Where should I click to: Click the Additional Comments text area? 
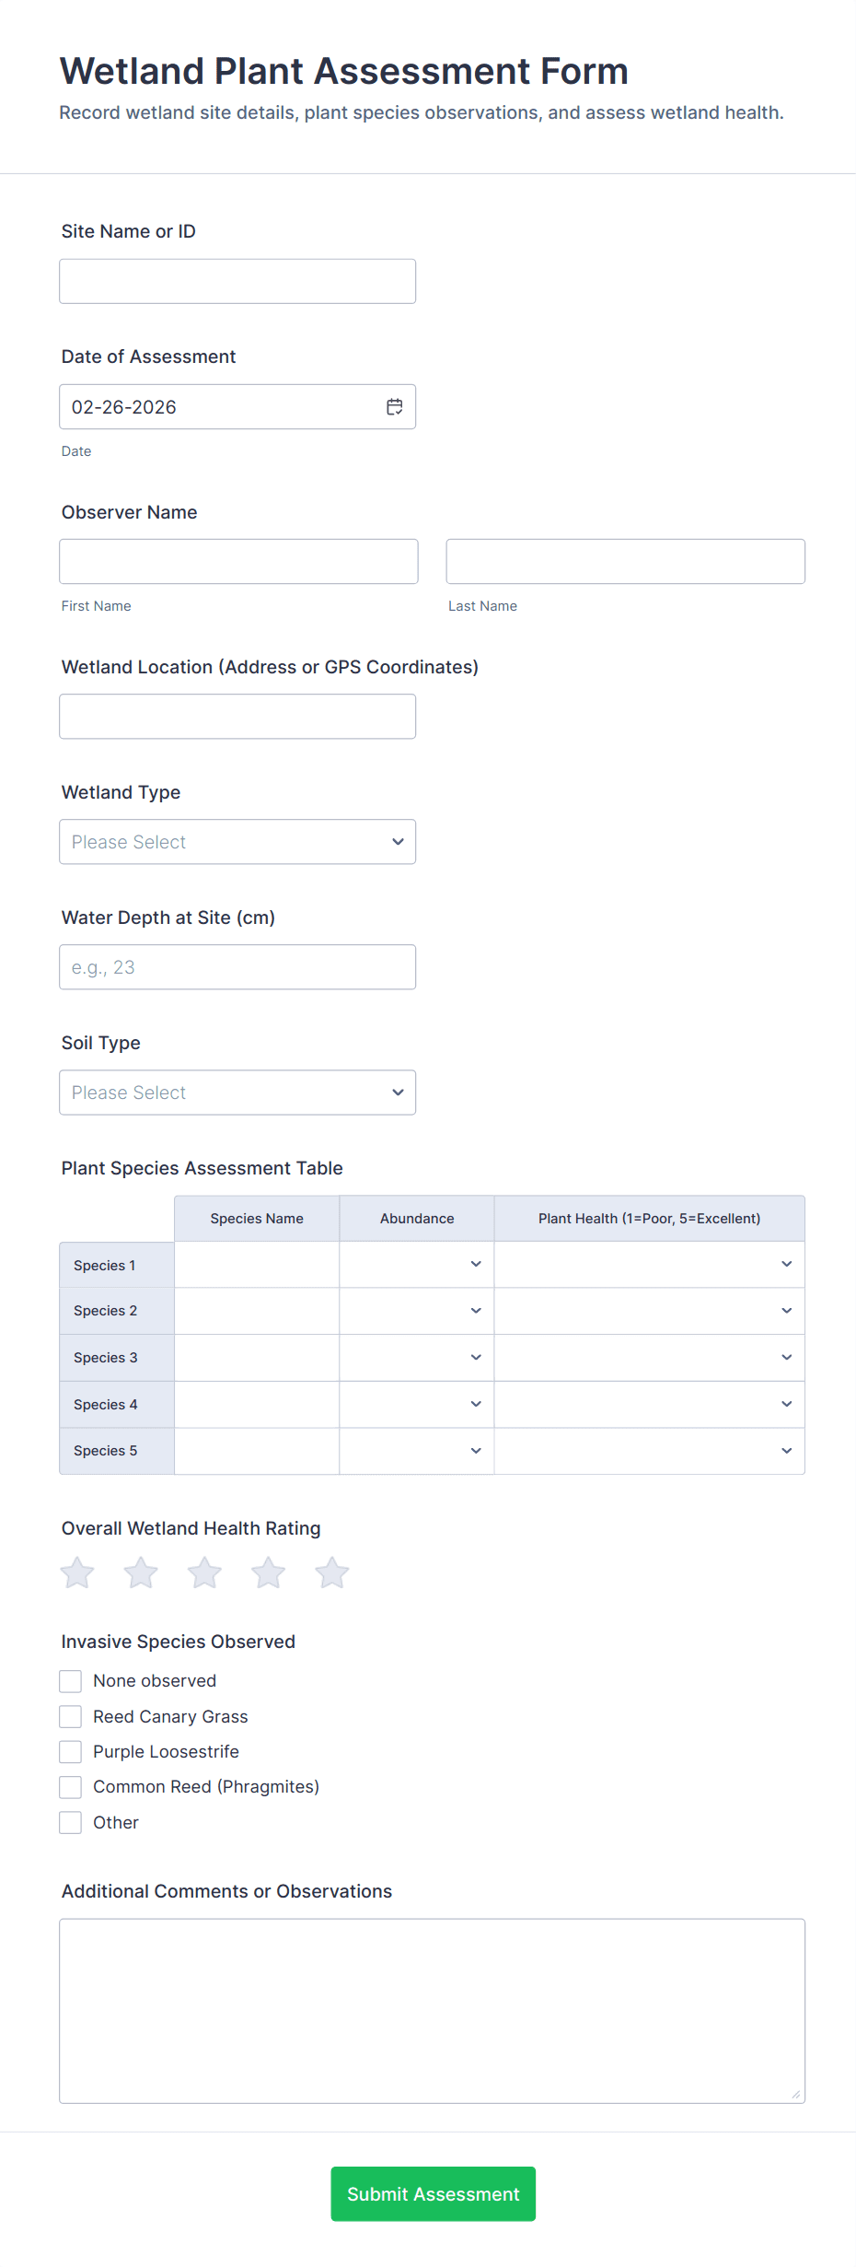(x=432, y=2011)
